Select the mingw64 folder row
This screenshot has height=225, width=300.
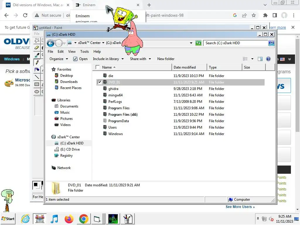(180, 95)
